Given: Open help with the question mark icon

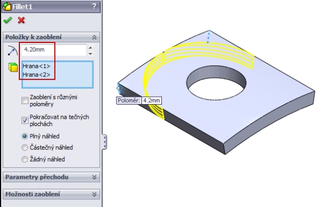Looking at the screenshot, I should (94, 7).
